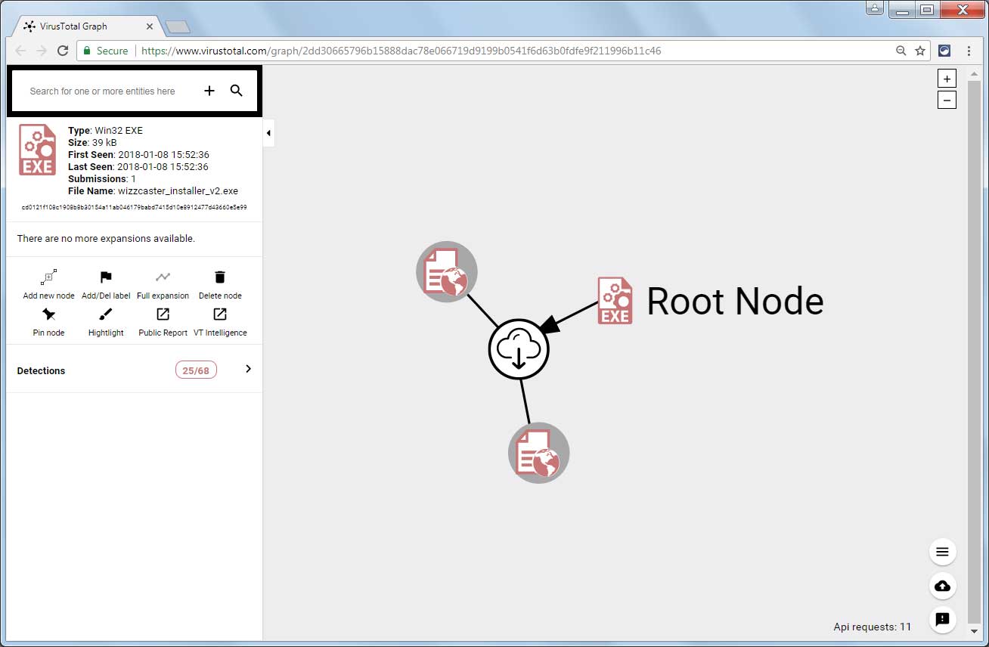Delete node using the trash icon
The height and width of the screenshot is (647, 989).
[220, 277]
